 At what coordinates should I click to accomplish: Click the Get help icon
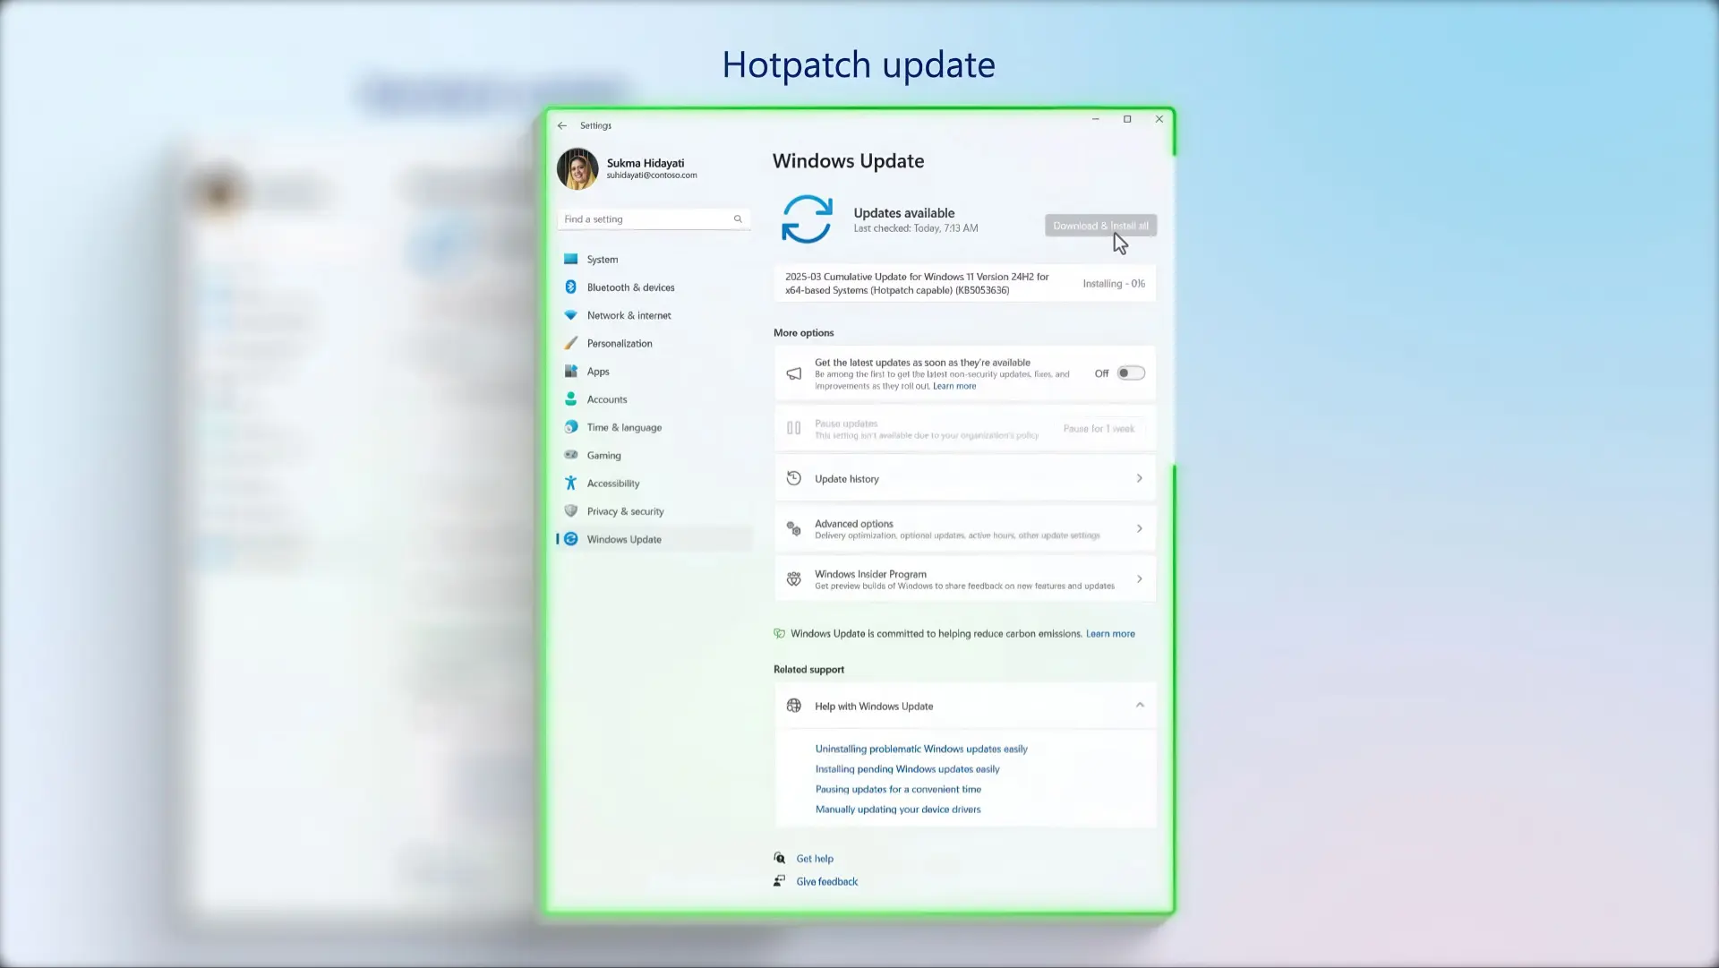point(780,859)
